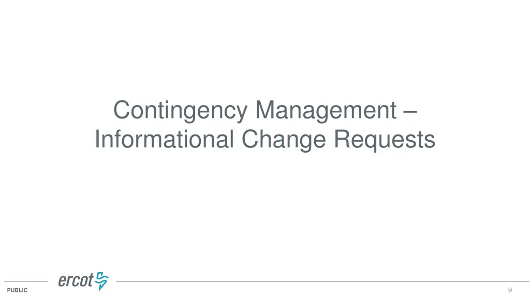Click the letter e in the ercot logo

coord(62,282)
